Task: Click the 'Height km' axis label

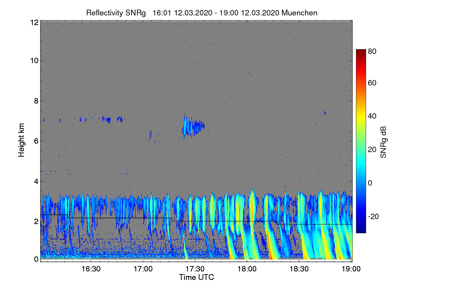Action: pyautogui.click(x=22, y=140)
